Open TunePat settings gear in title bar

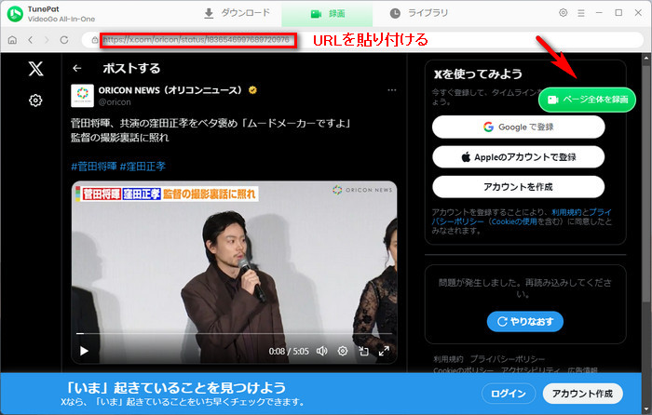click(x=563, y=13)
